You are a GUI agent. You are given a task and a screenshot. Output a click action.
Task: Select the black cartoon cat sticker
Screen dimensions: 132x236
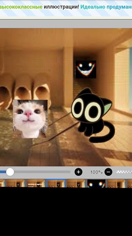(93, 115)
